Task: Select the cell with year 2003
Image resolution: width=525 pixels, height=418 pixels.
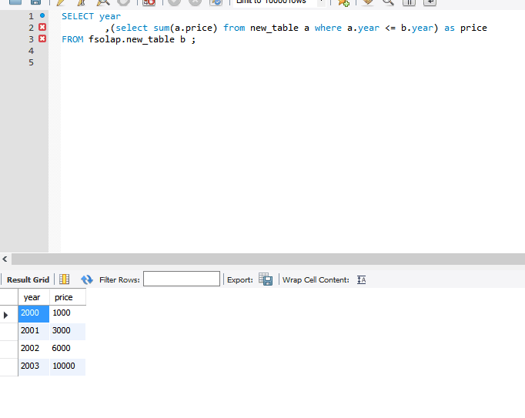Action: [x=34, y=367]
